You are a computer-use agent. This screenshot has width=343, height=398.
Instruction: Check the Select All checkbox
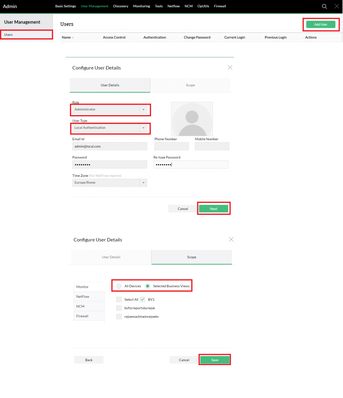point(119,299)
